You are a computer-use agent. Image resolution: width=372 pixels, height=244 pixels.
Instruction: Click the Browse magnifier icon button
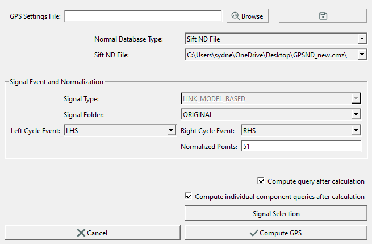(248, 16)
